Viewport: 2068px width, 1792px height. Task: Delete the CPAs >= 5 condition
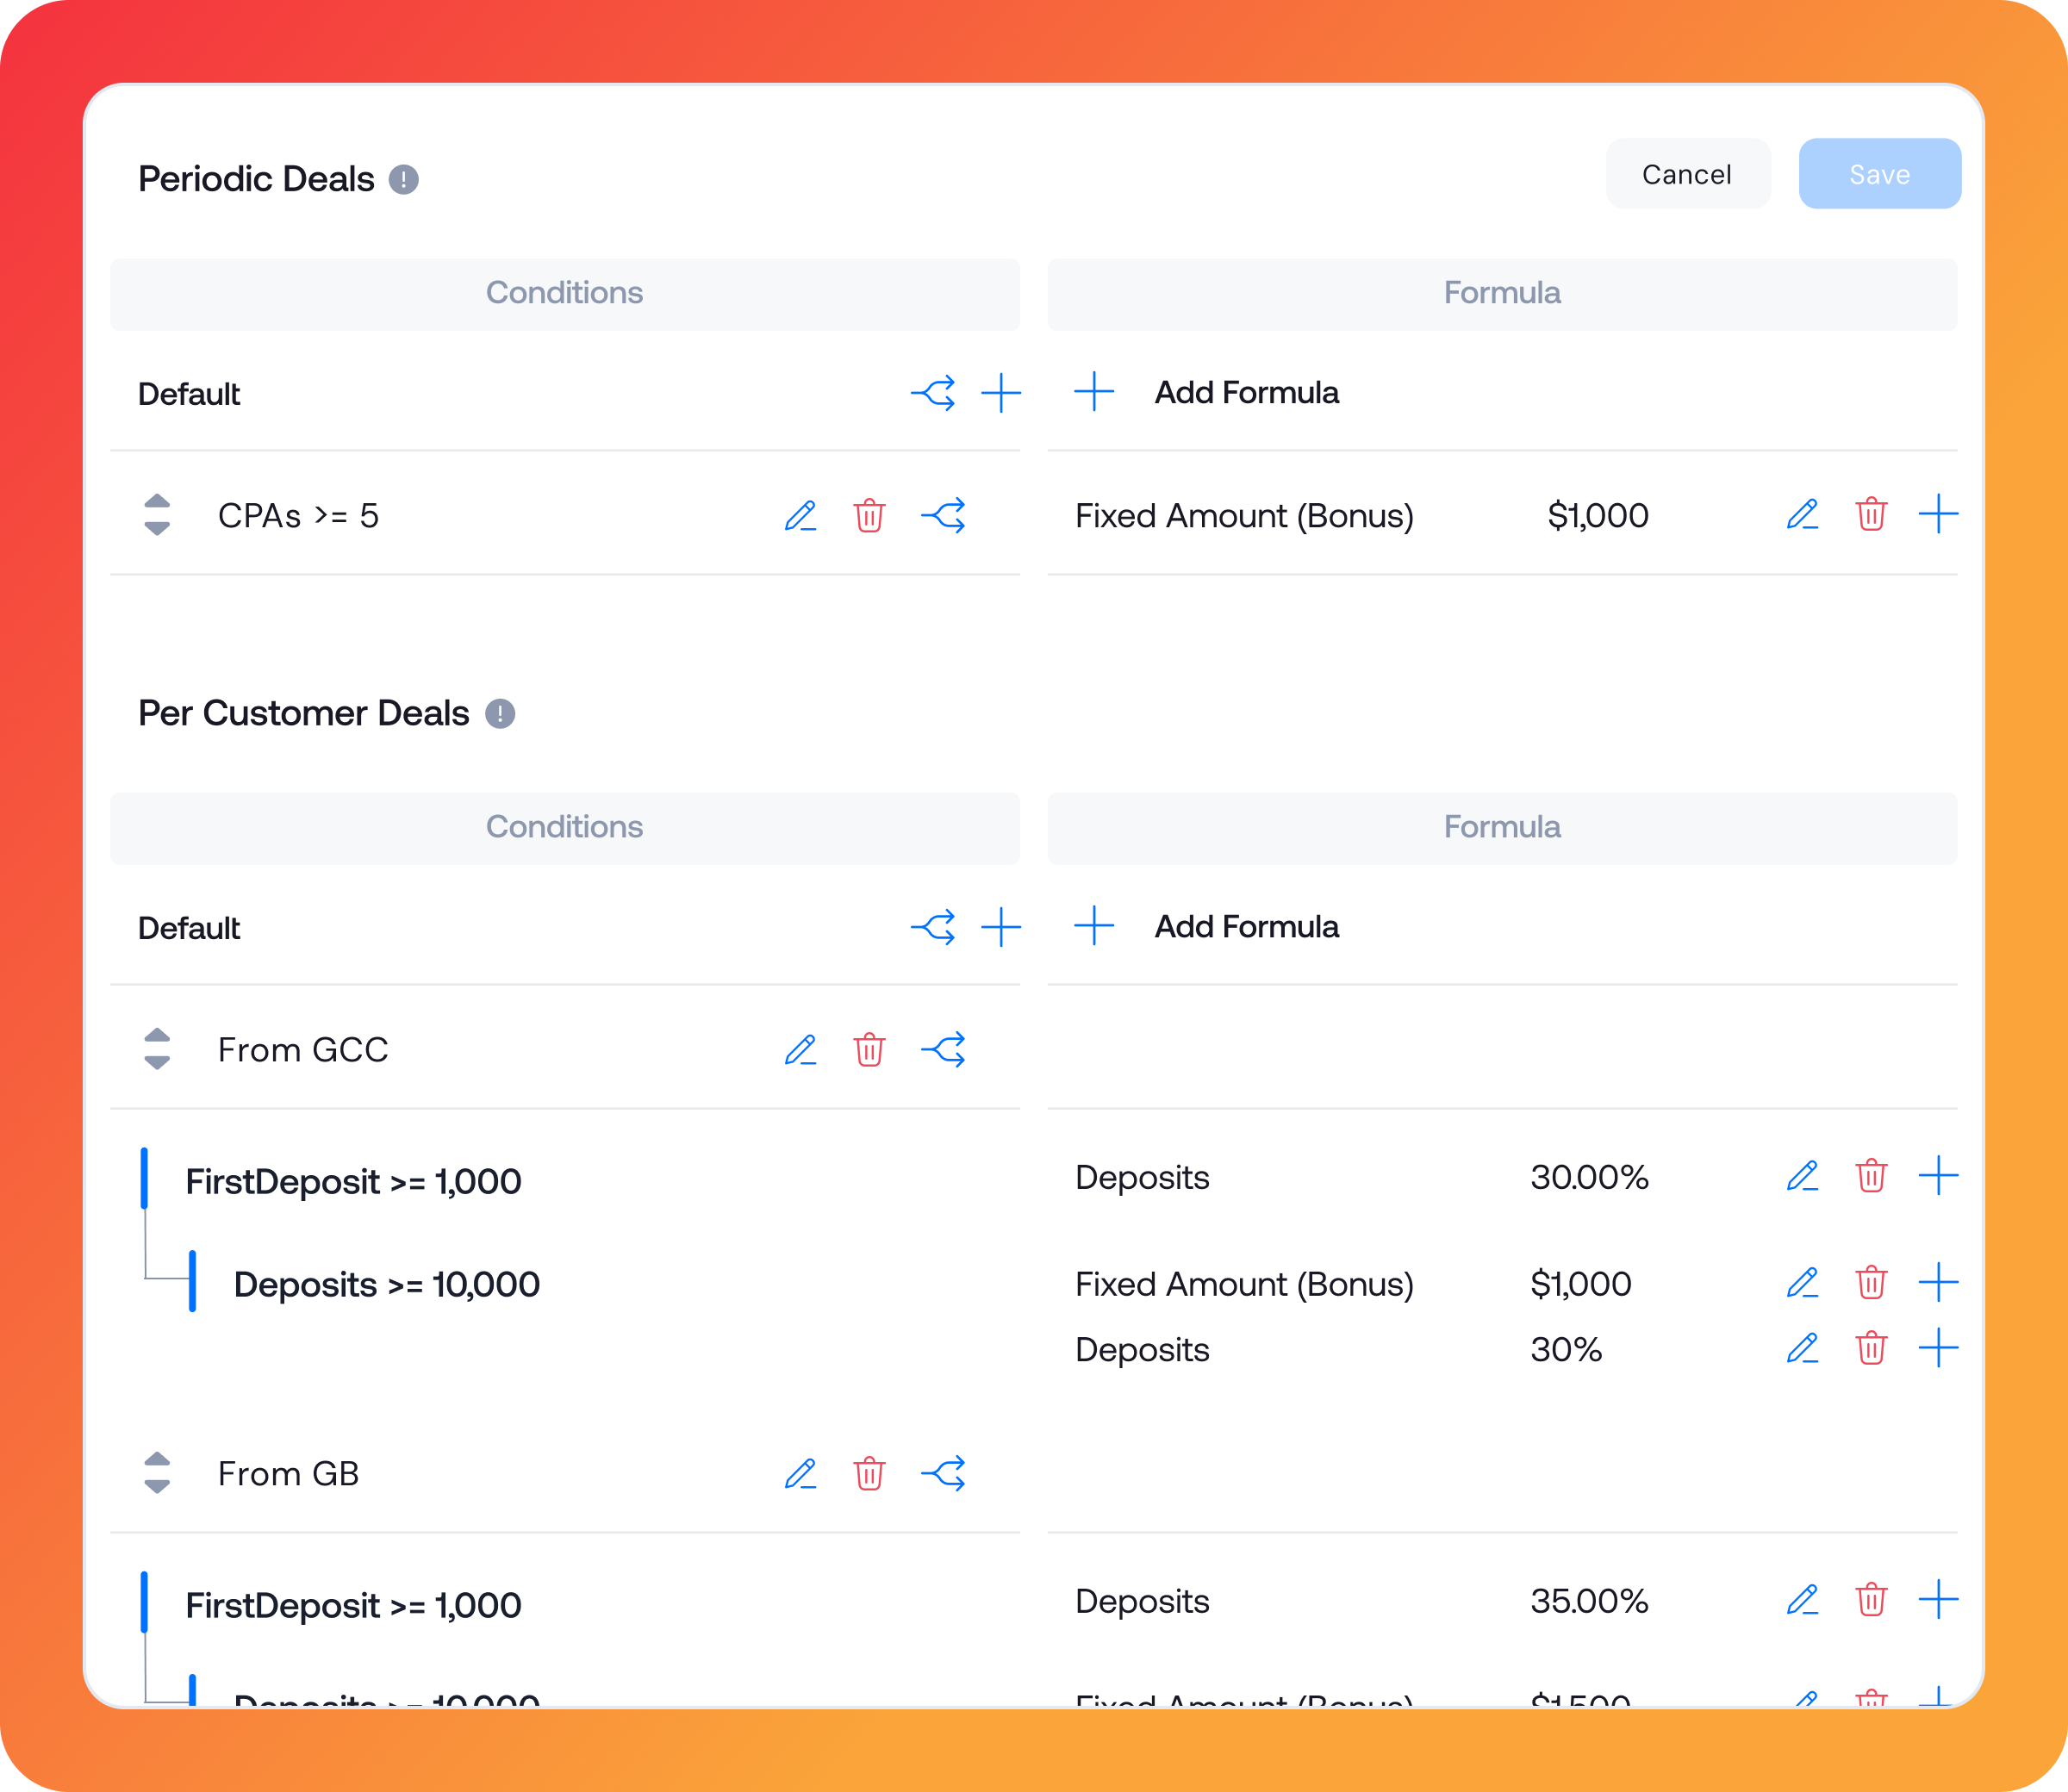[x=869, y=516]
